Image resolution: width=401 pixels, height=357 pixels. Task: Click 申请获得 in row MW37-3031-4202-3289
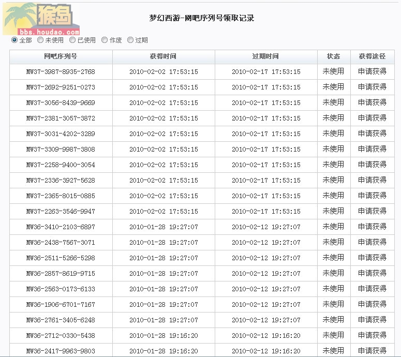pyautogui.click(x=372, y=133)
